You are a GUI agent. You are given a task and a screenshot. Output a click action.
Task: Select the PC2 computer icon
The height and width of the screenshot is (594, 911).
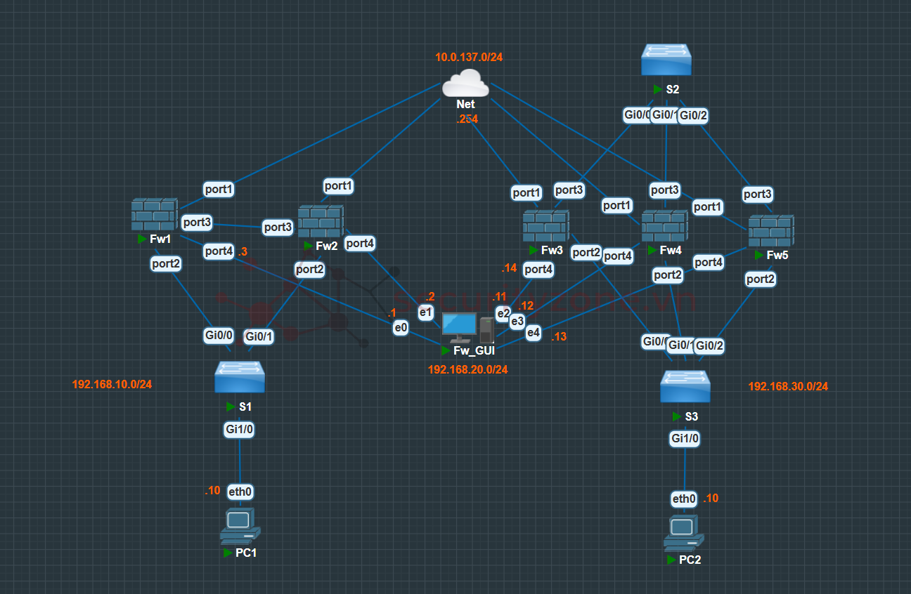(x=683, y=534)
